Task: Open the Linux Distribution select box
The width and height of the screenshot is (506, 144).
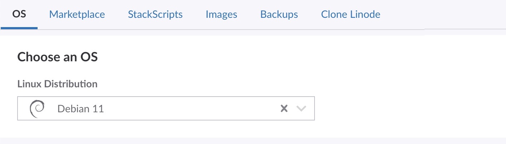Action: [166, 108]
